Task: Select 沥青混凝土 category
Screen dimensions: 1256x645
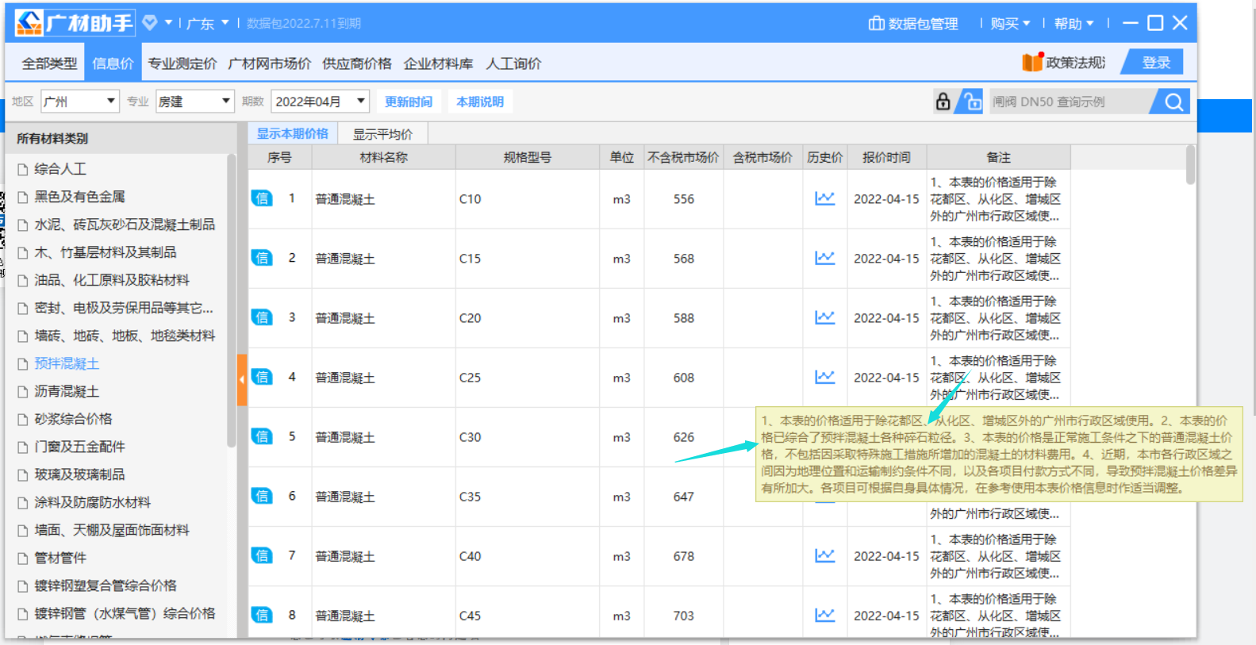Action: (x=67, y=391)
